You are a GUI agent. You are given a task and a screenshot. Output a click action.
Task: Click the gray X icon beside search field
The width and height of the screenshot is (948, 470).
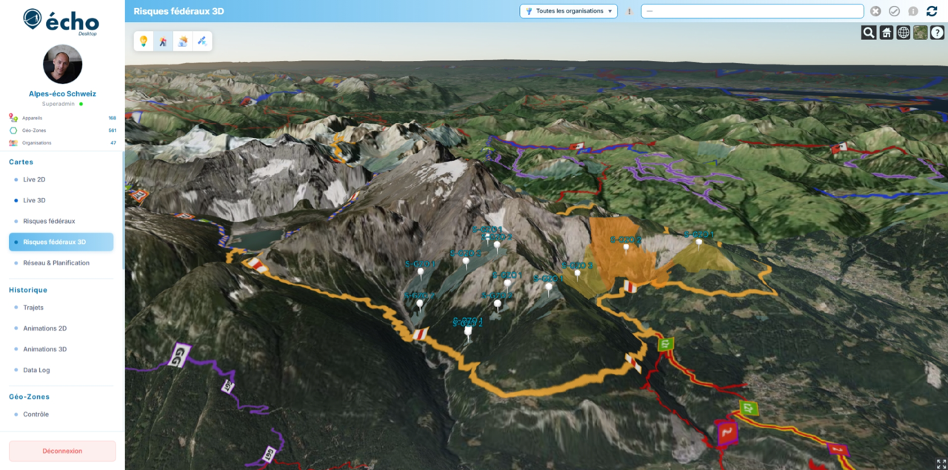[x=875, y=11]
